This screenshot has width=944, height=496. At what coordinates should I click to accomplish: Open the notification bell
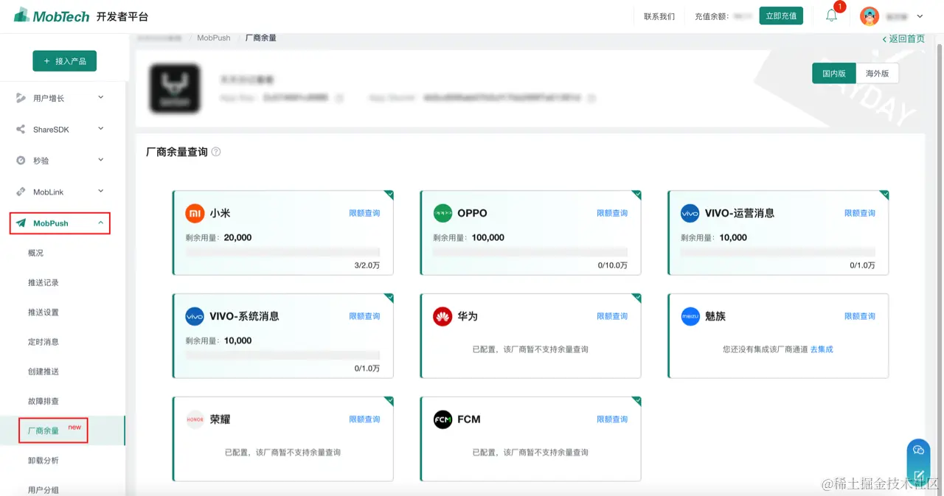[x=831, y=15]
